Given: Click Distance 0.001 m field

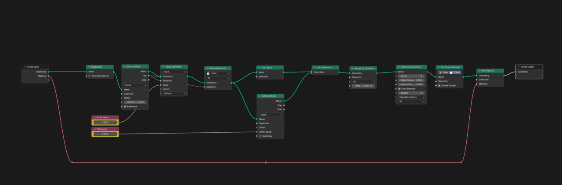Looking at the screenshot, I should [x=364, y=86].
